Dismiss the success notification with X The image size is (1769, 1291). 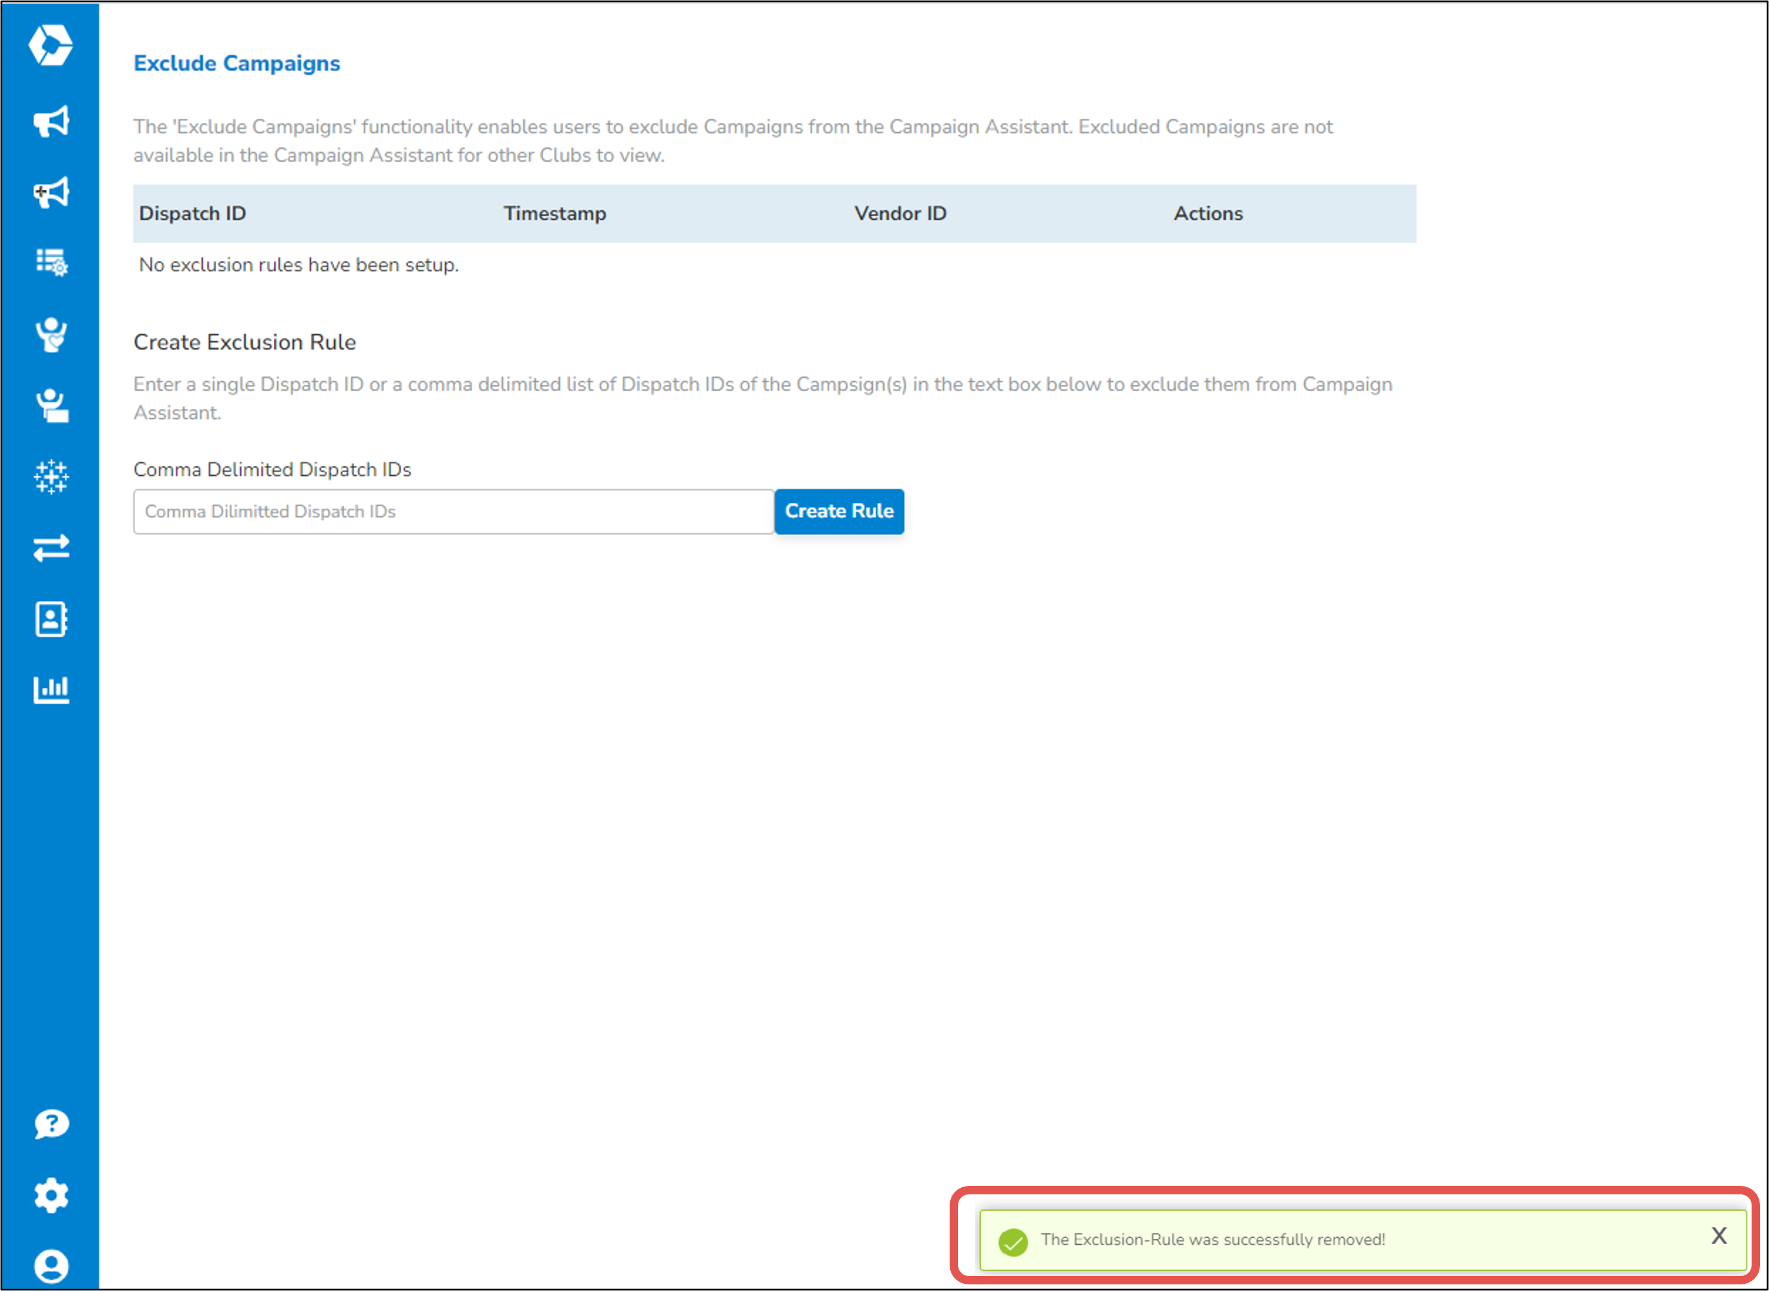tap(1718, 1236)
